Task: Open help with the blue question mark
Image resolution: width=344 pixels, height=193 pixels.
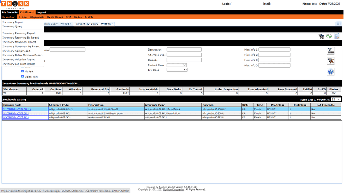Action: click(x=331, y=72)
